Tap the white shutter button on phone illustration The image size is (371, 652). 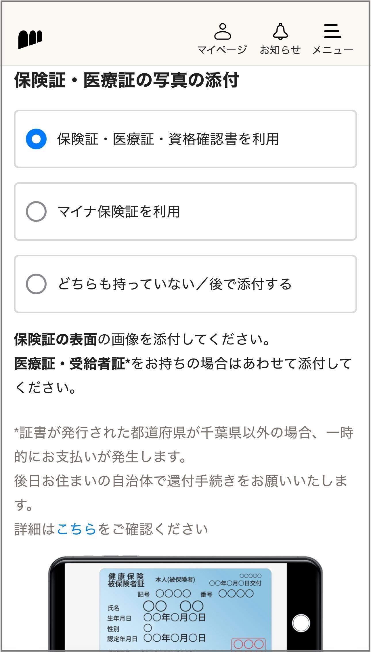click(x=301, y=623)
